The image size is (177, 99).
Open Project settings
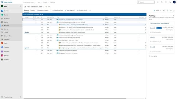(8, 97)
